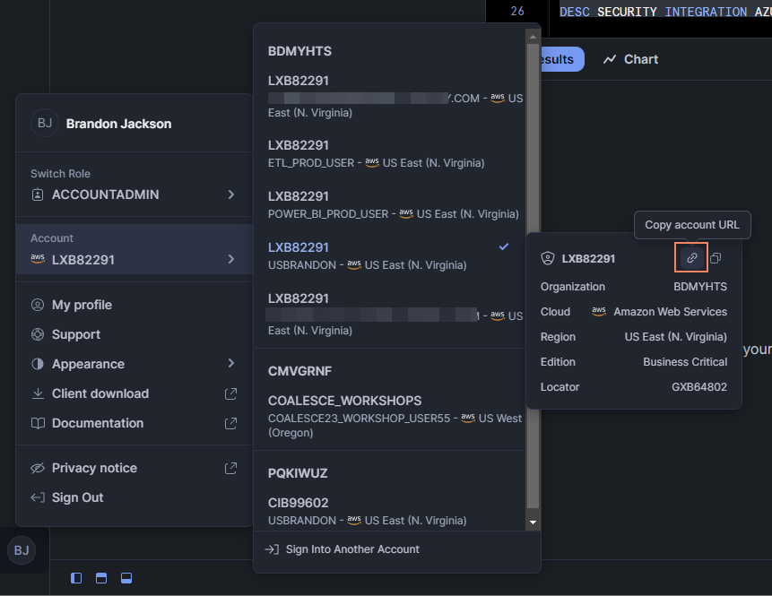
Task: Open Support from the user menu
Action: tap(76, 334)
